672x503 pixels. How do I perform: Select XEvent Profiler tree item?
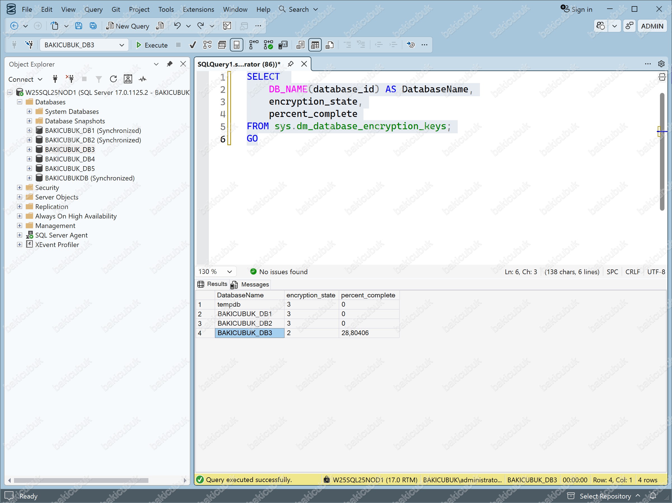click(x=57, y=245)
